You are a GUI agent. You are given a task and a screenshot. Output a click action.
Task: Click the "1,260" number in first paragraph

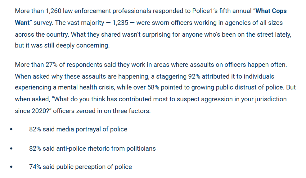click(x=53, y=11)
